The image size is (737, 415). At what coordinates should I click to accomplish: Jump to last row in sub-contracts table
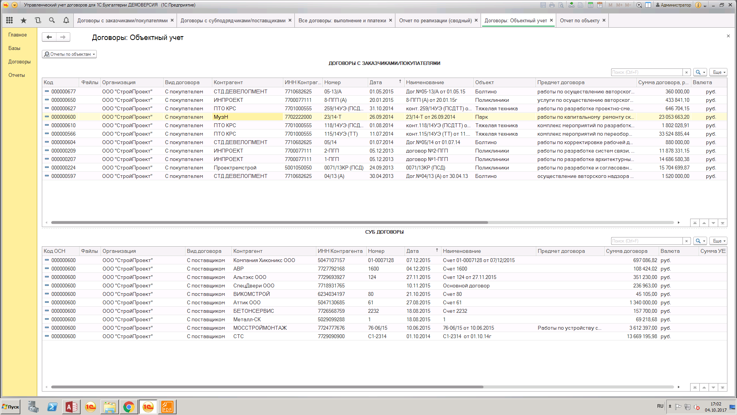click(722, 387)
